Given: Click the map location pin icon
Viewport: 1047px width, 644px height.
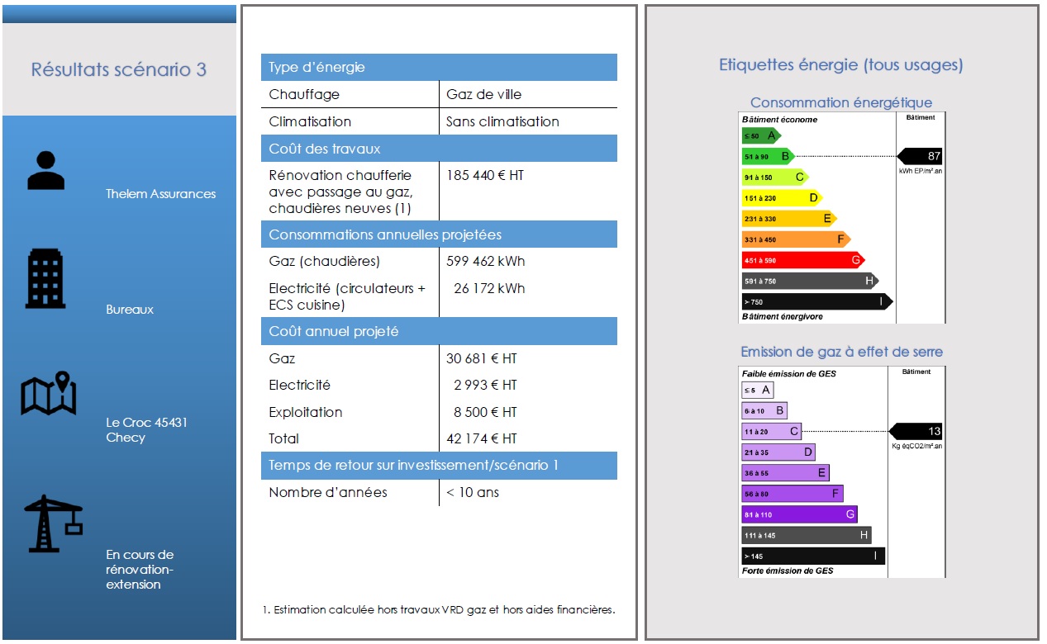Looking at the screenshot, I should click(x=49, y=394).
